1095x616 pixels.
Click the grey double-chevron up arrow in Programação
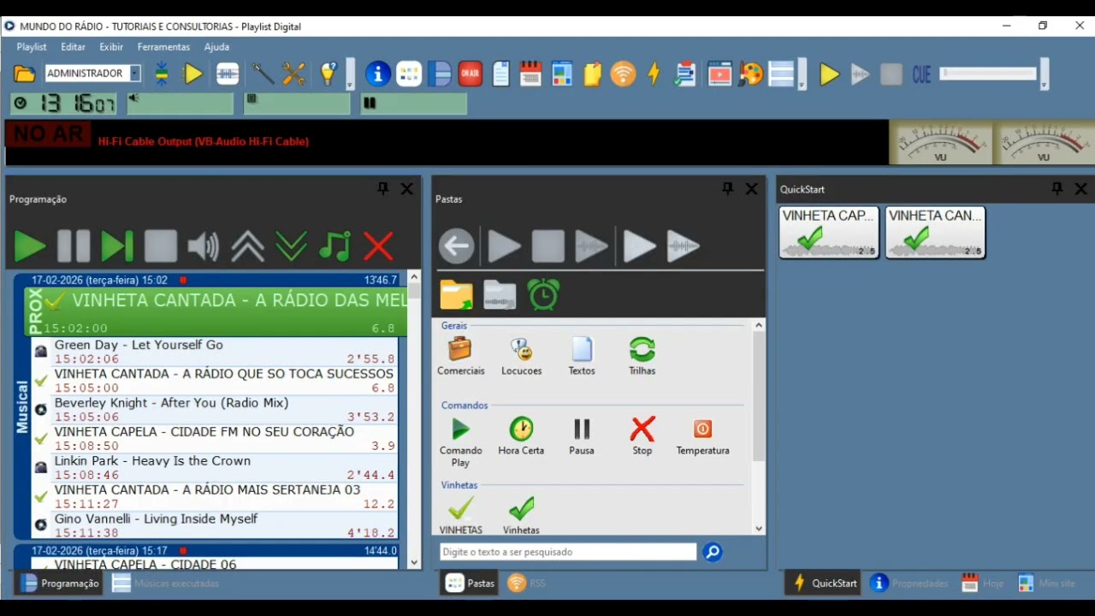tap(247, 246)
